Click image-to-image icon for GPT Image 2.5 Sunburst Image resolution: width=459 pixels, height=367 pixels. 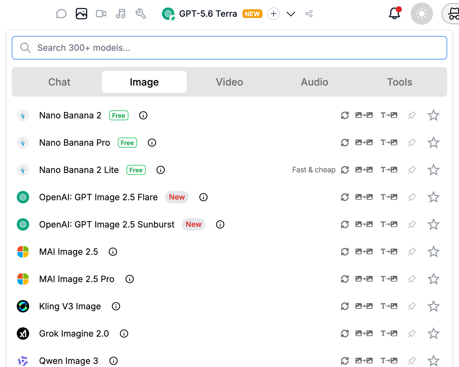(x=364, y=224)
